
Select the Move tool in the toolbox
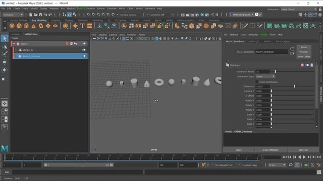click(x=5, y=62)
